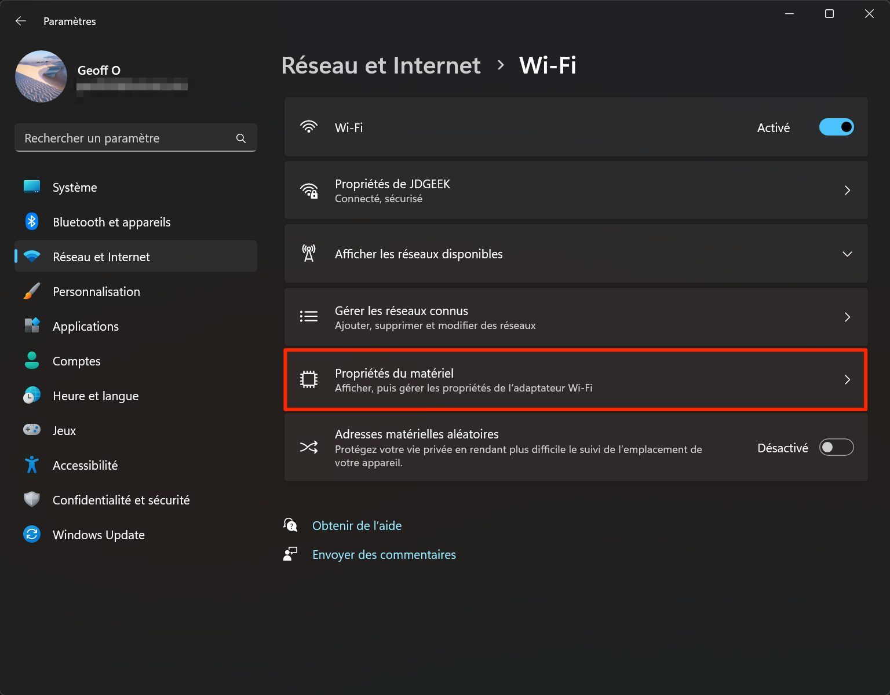Minimize the Paramètres window
Screen dimensions: 890x695
pyautogui.click(x=789, y=13)
